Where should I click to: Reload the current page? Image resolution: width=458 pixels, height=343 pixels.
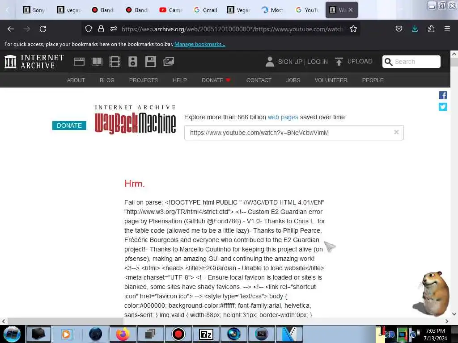[43, 29]
